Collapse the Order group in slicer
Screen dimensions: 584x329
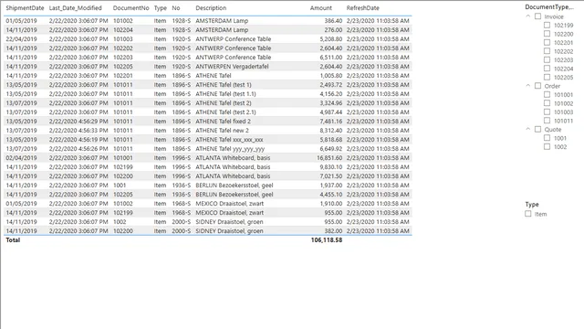coord(527,85)
